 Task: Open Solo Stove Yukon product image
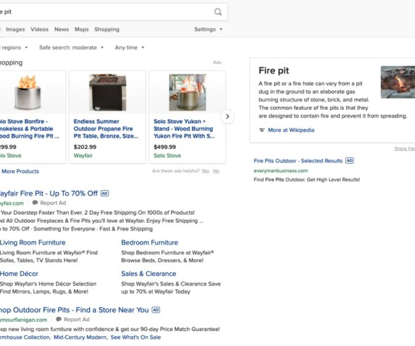(x=187, y=92)
